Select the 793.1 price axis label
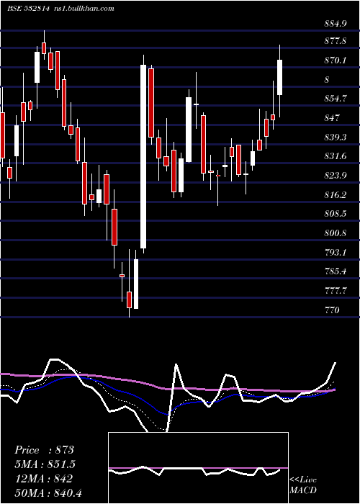This screenshot has height=504, width=360. pyautogui.click(x=336, y=252)
